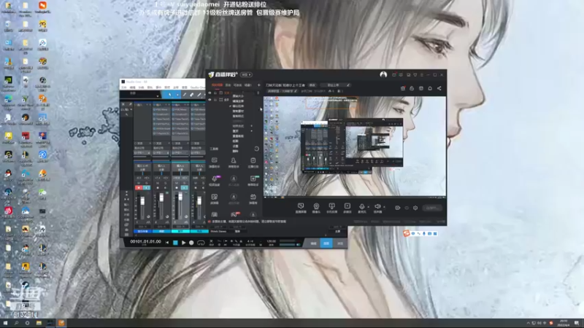Open the Studio One menu in its menu bar

tap(197, 87)
